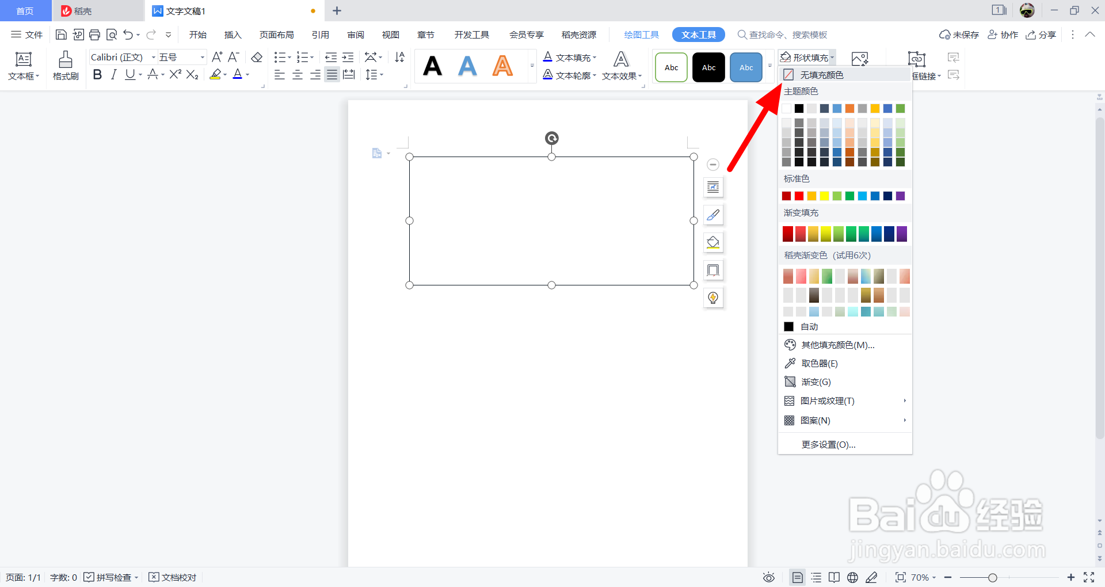Screen dimensions: 1105x587
Task: Click 协作 collaboration button
Action: pyautogui.click(x=1003, y=35)
